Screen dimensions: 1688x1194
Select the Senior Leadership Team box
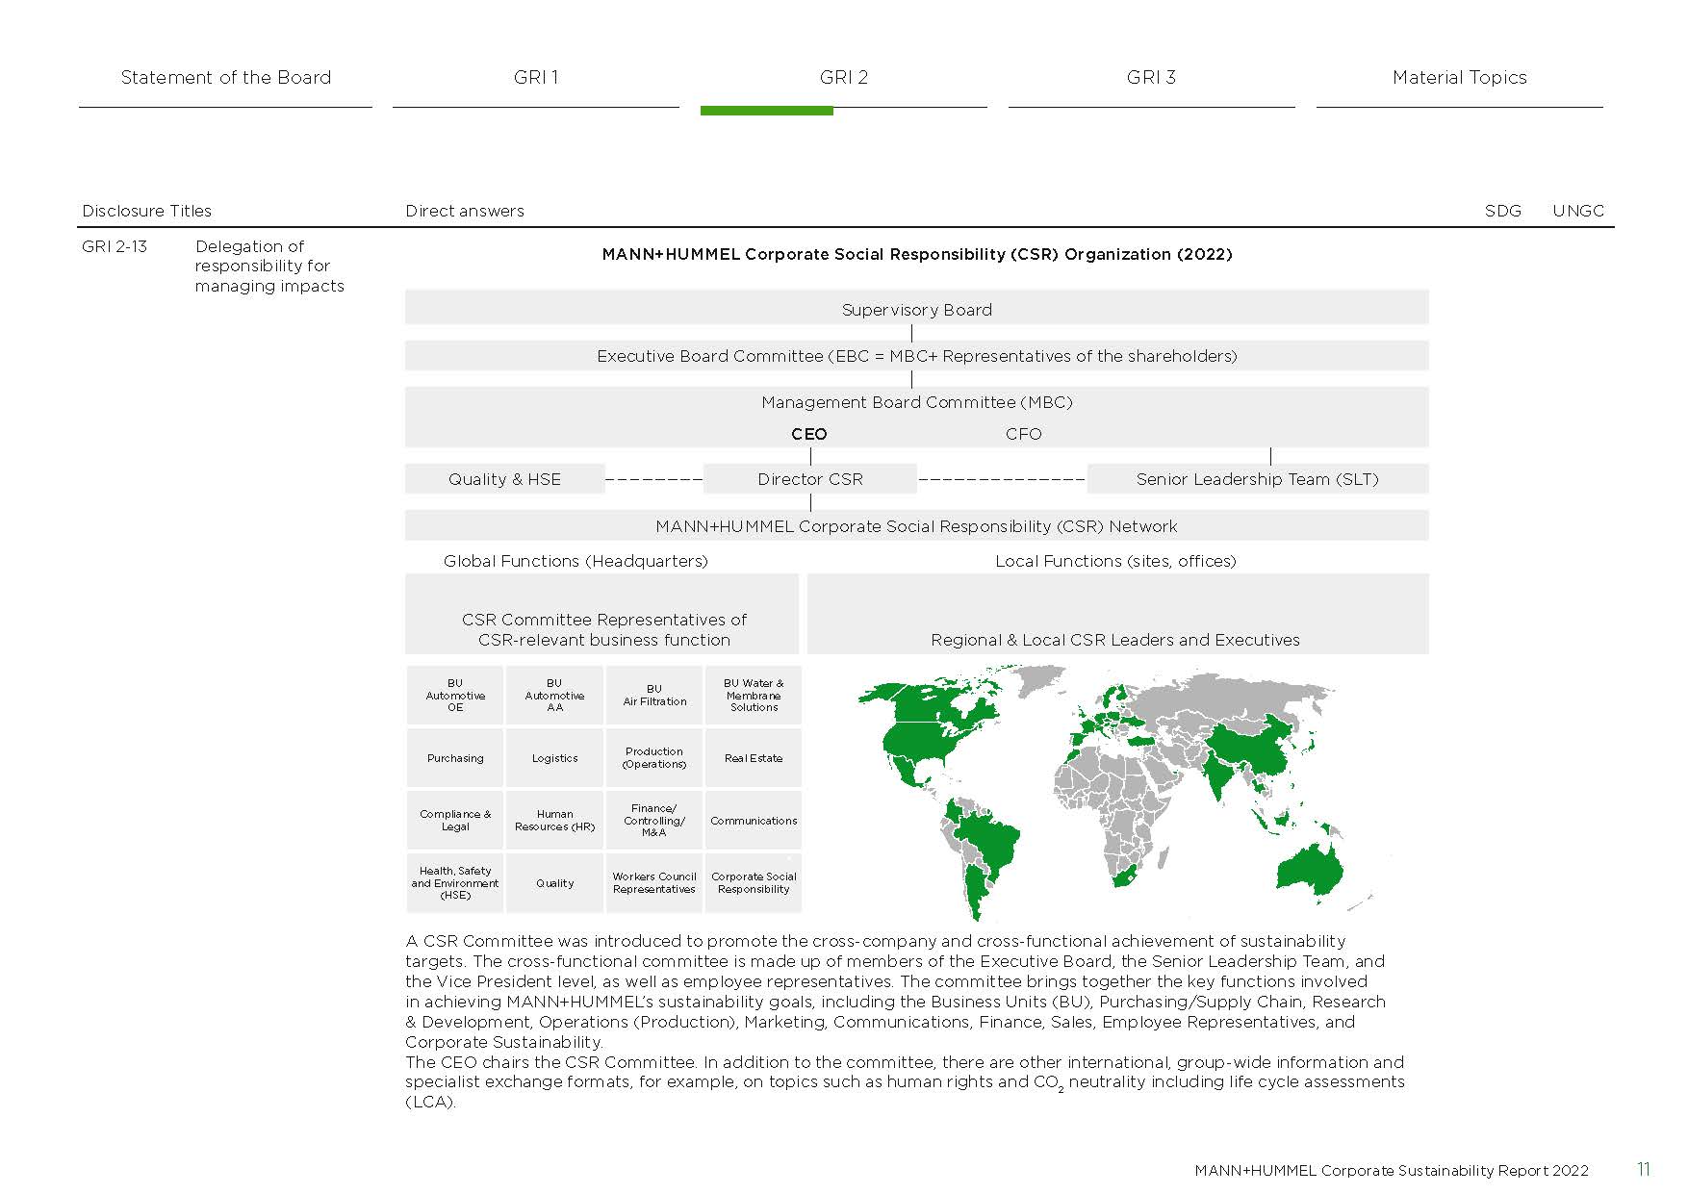click(x=1258, y=479)
